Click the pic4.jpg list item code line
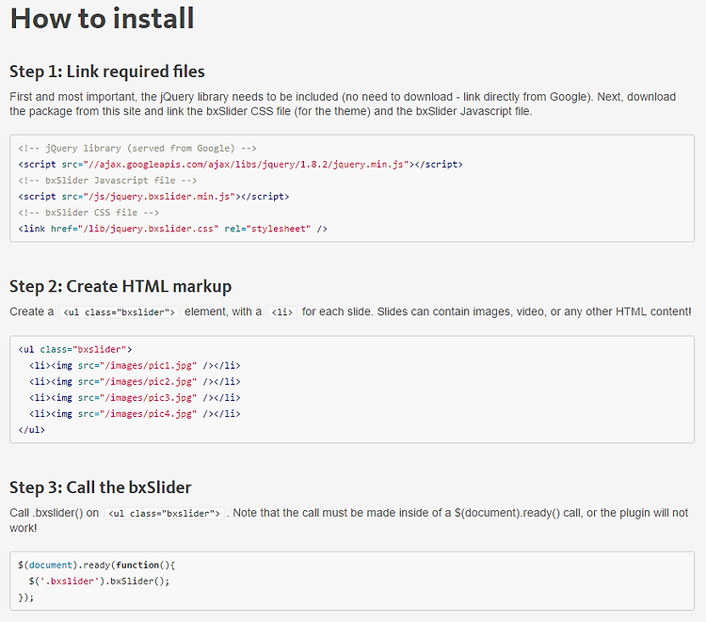706x622 pixels. (135, 414)
